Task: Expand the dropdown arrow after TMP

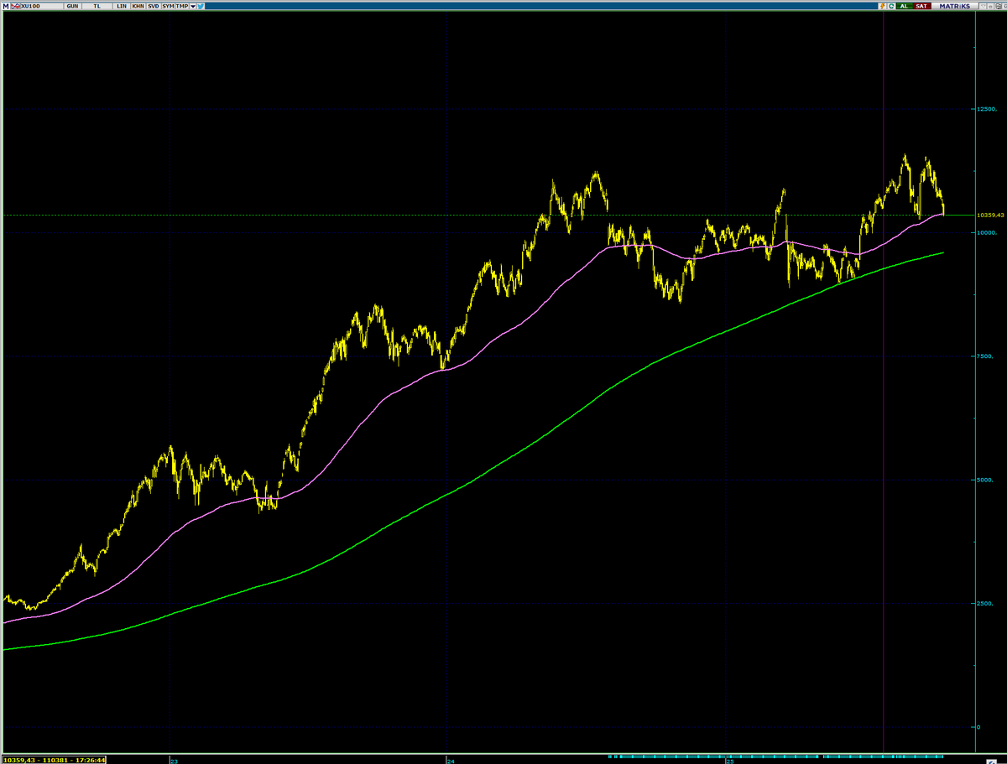Action: [x=193, y=6]
